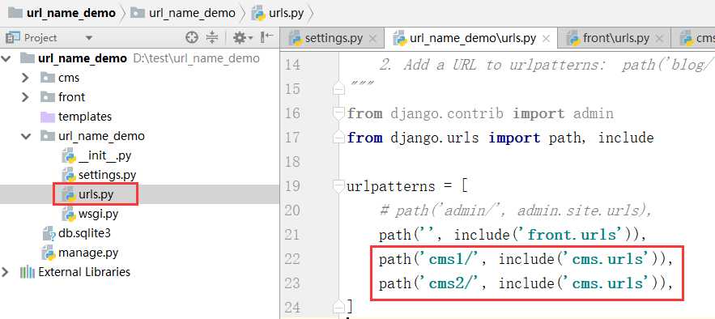This screenshot has height=319, width=715.
Task: Click 'django.contrib' in import line
Action: pos(447,113)
